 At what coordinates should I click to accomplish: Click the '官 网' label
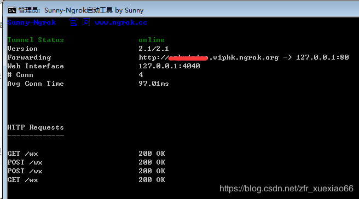point(80,22)
